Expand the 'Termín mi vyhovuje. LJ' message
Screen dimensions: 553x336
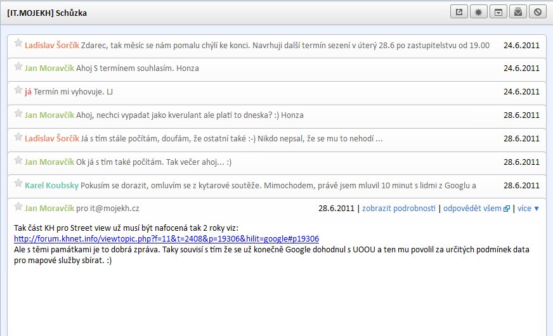tap(277, 93)
